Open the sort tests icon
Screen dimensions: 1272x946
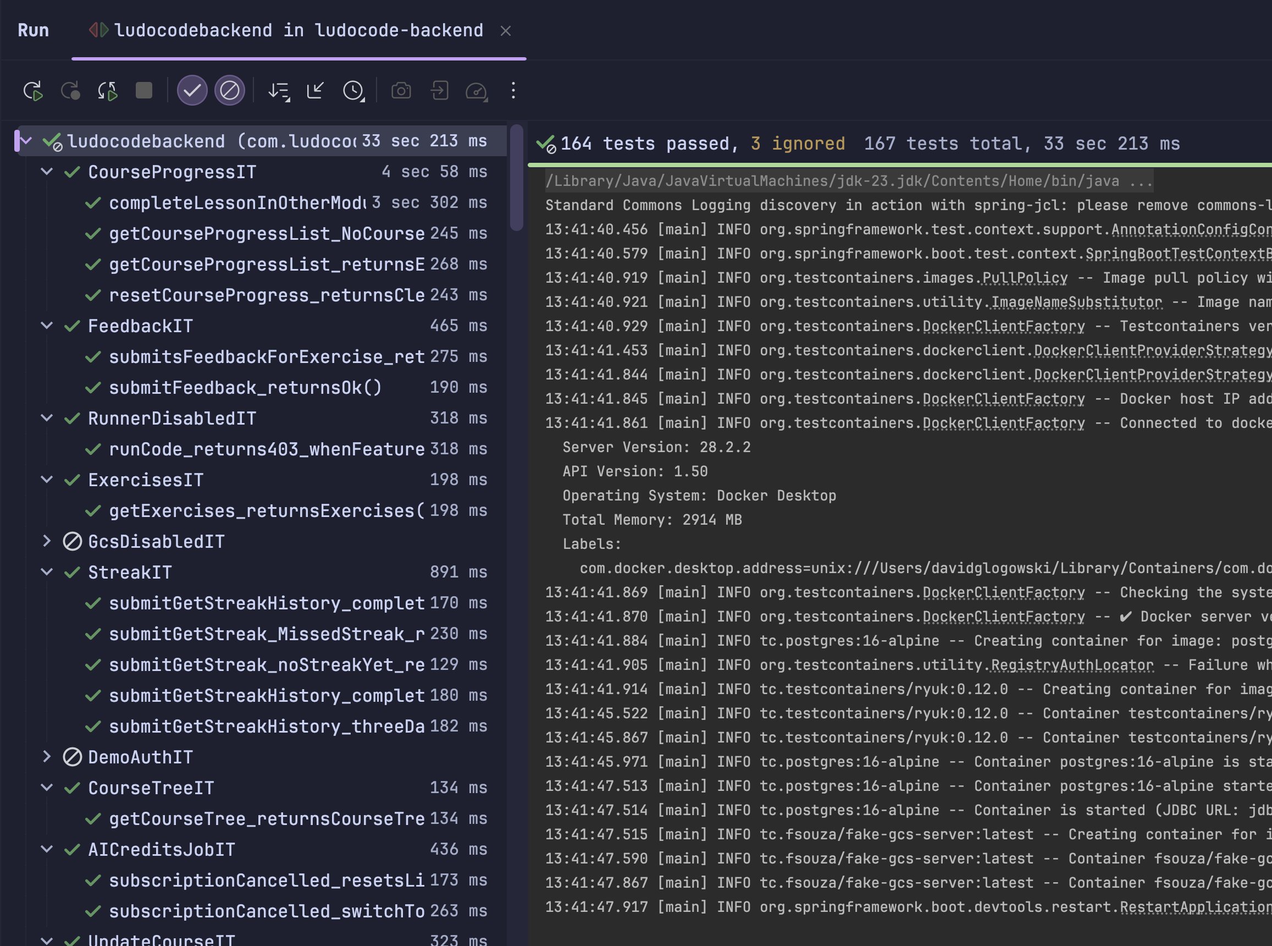pos(279,91)
